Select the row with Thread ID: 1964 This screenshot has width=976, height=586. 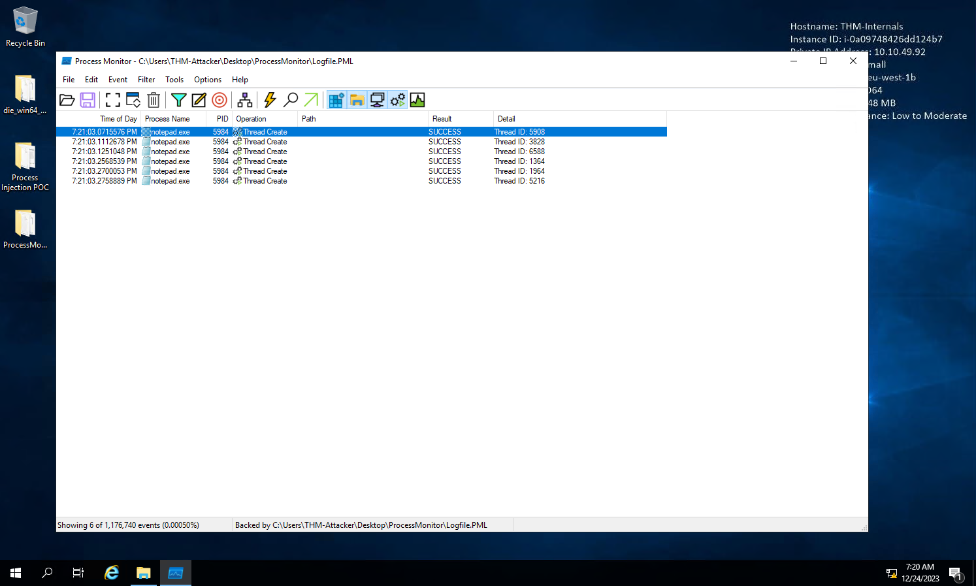[x=361, y=171]
